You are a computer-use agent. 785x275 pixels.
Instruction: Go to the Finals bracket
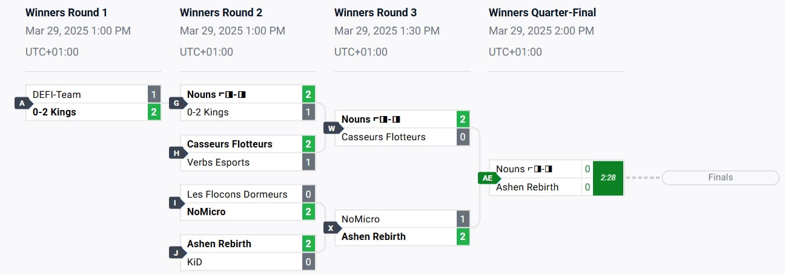(720, 178)
